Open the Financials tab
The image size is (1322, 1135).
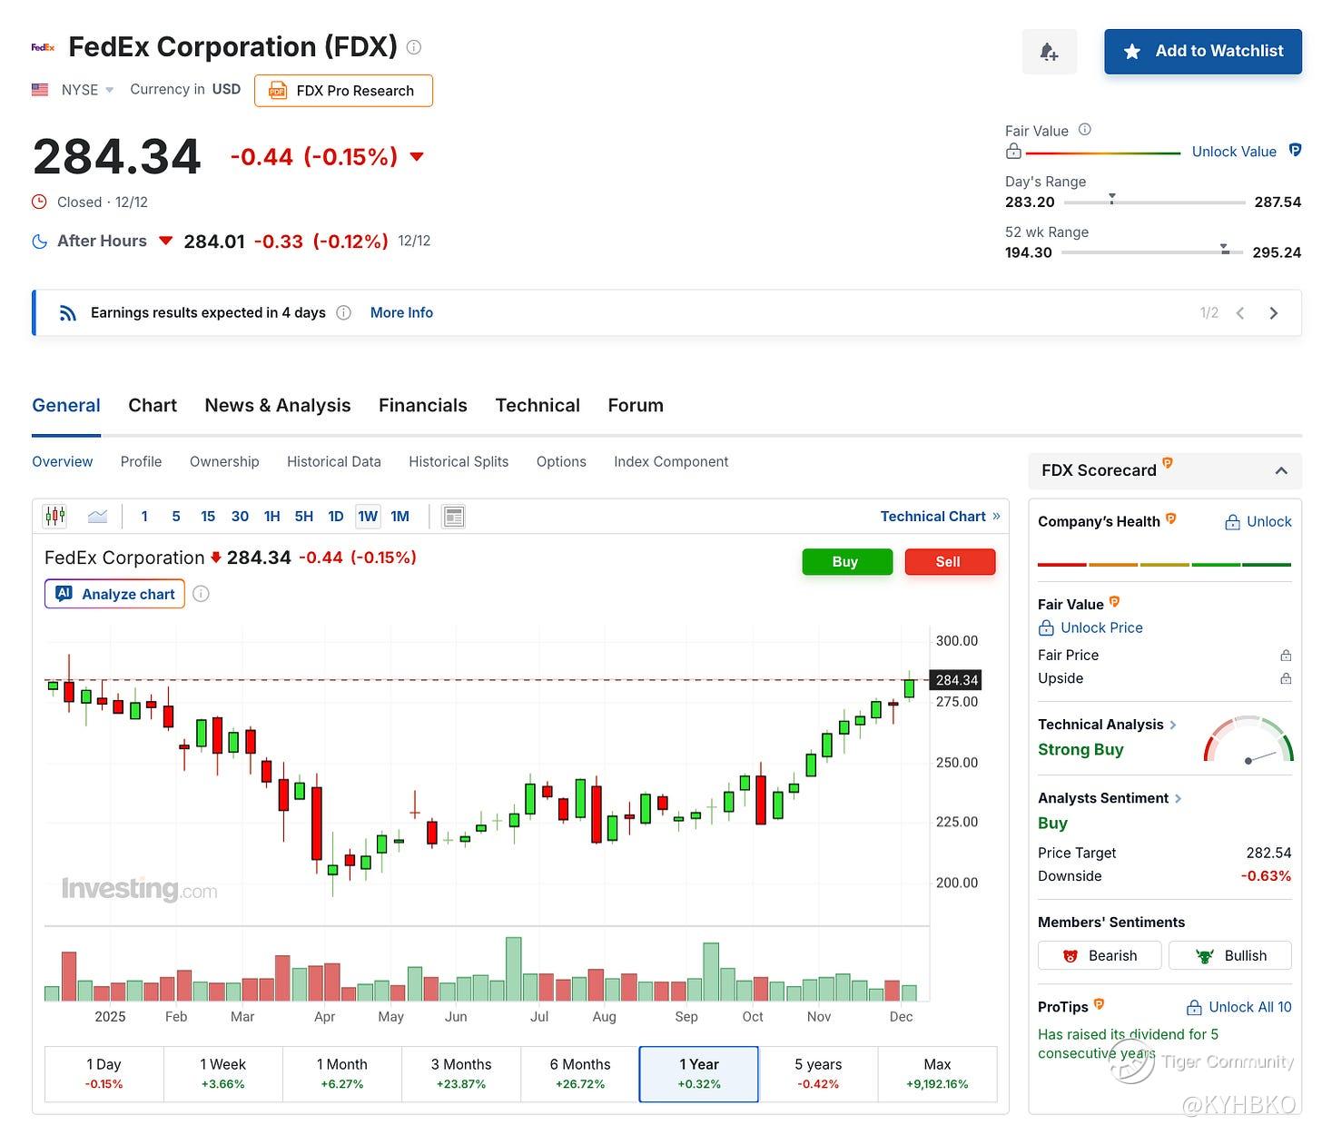point(422,406)
